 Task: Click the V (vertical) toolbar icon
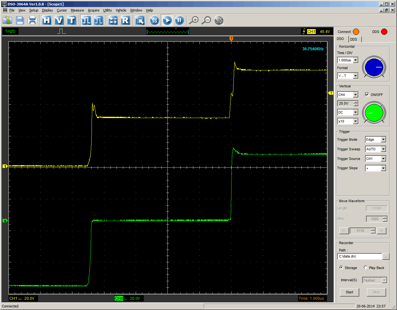click(x=59, y=20)
